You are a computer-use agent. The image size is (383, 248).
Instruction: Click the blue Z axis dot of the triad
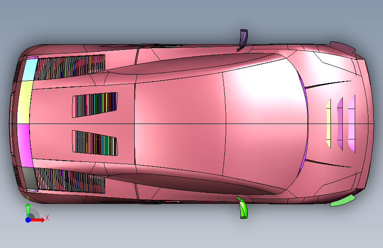coord(28,220)
